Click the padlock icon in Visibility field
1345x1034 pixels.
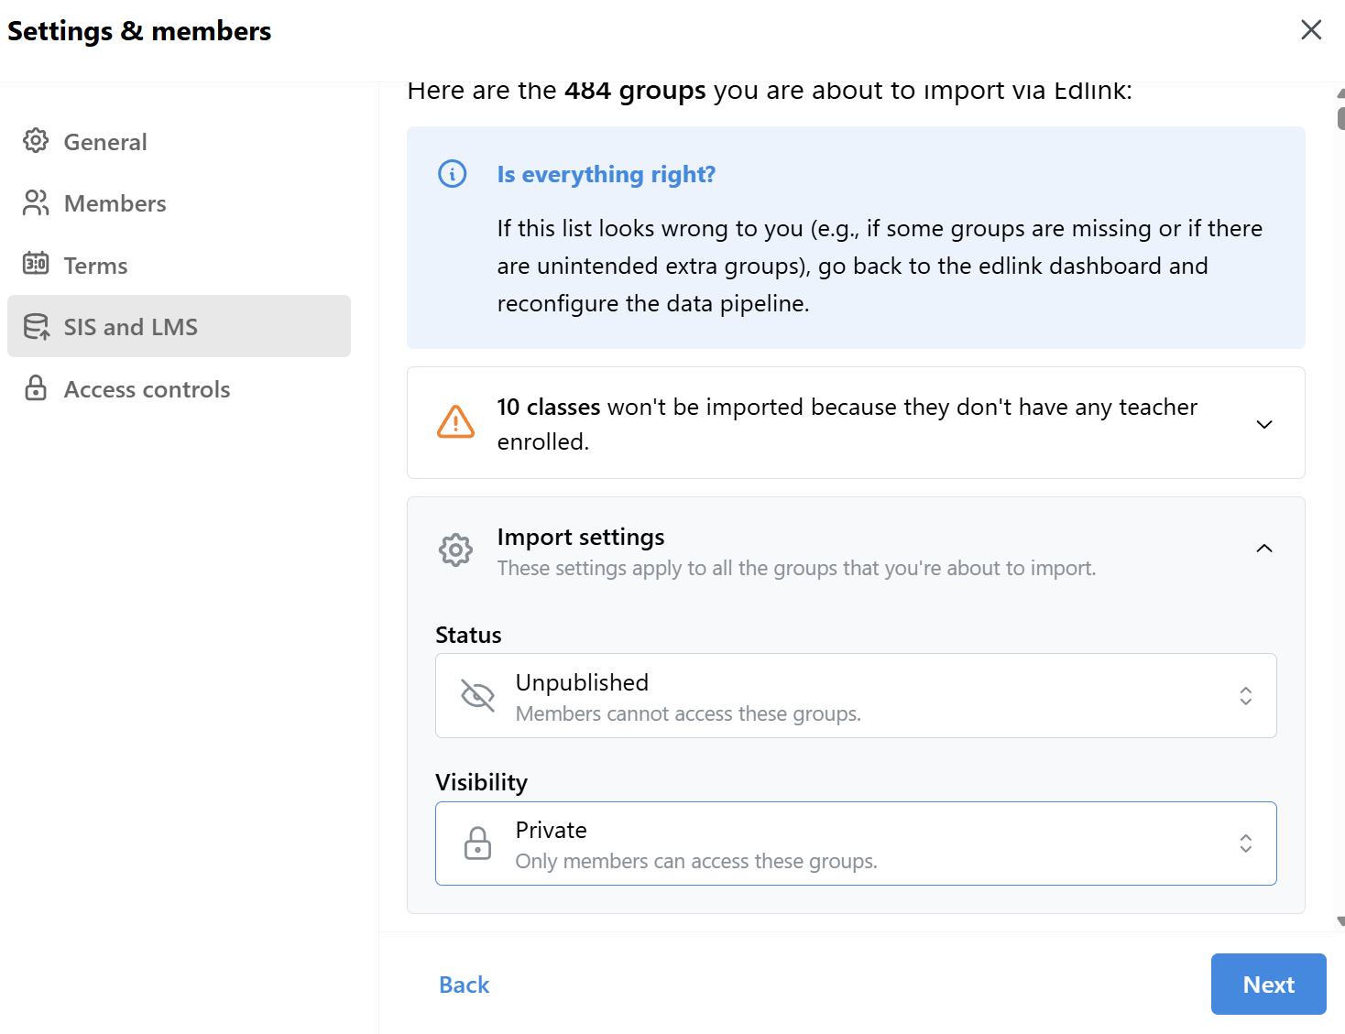tap(477, 843)
